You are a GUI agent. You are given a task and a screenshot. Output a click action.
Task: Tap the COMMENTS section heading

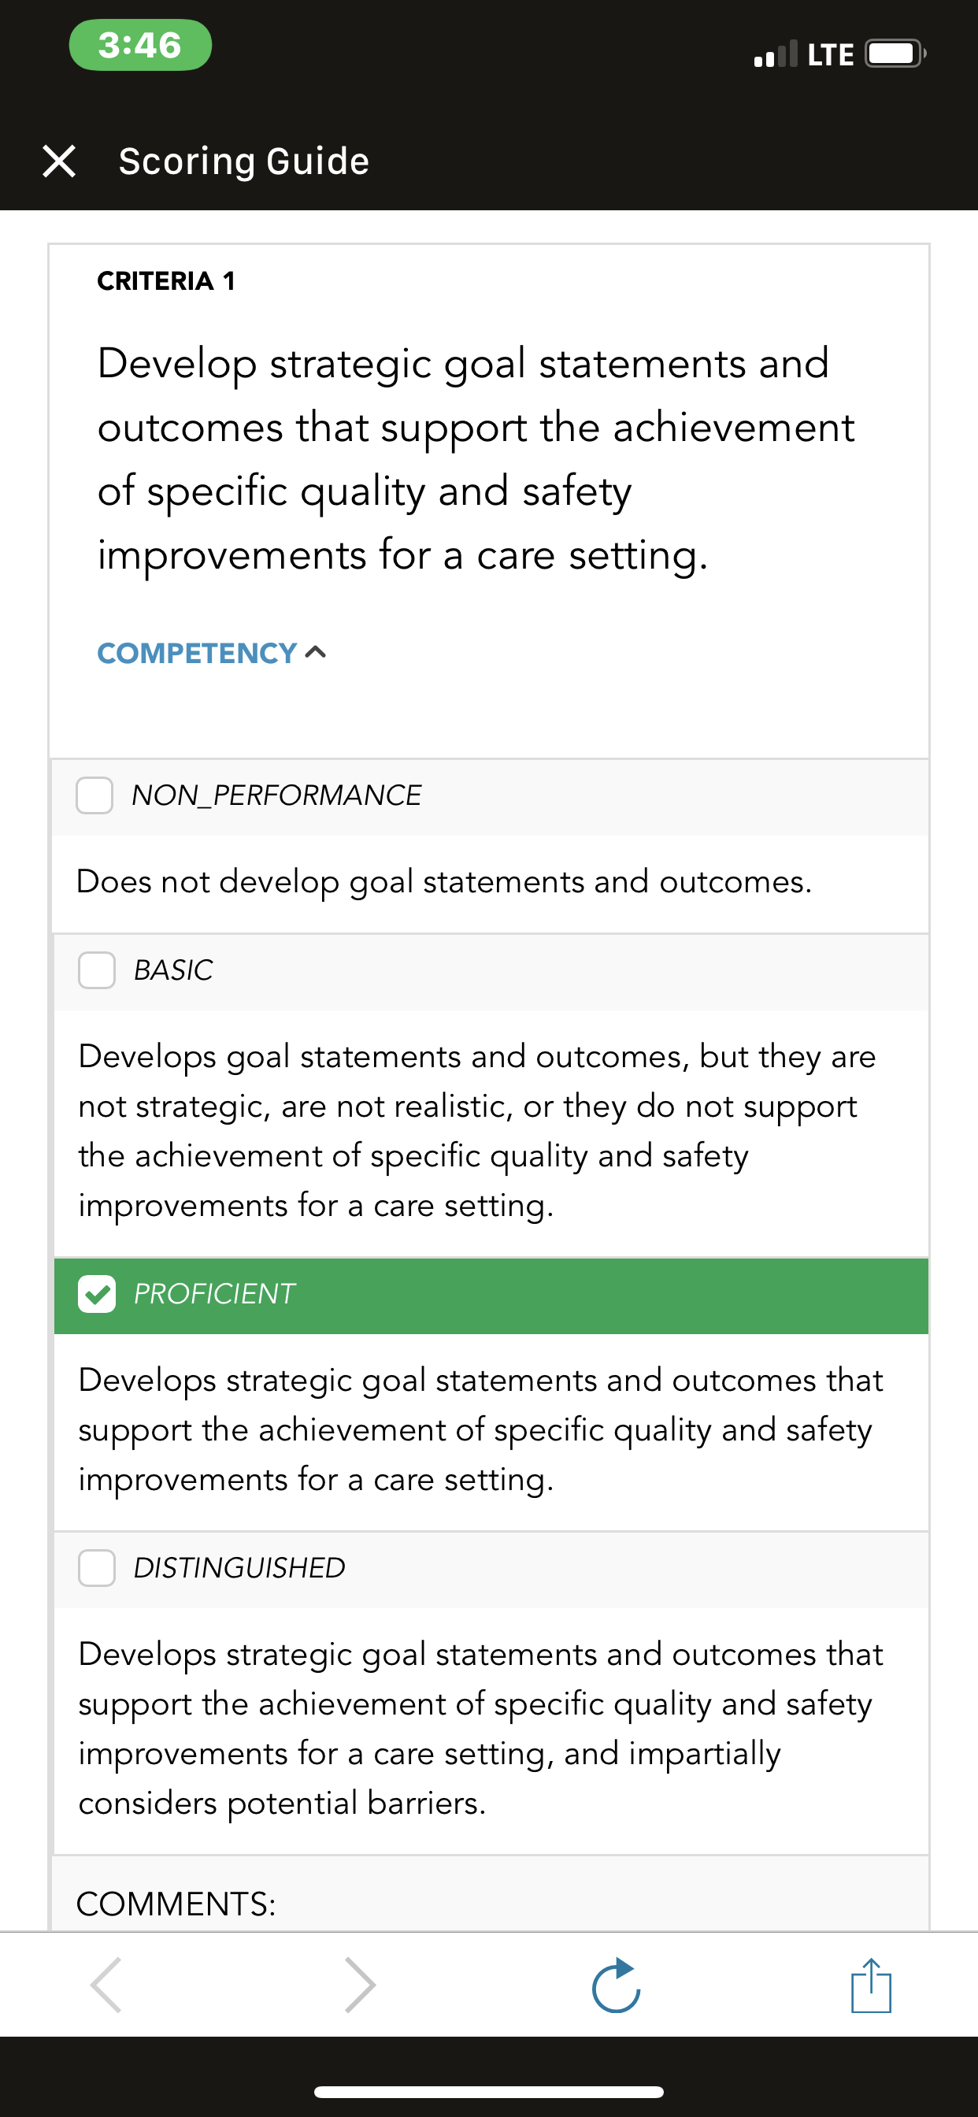(176, 1904)
